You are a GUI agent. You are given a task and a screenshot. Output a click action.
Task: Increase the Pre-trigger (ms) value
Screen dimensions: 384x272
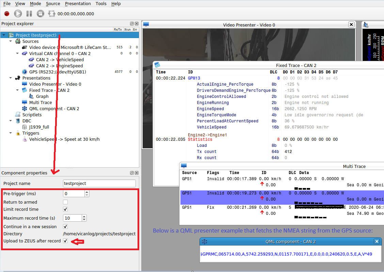(87, 192)
